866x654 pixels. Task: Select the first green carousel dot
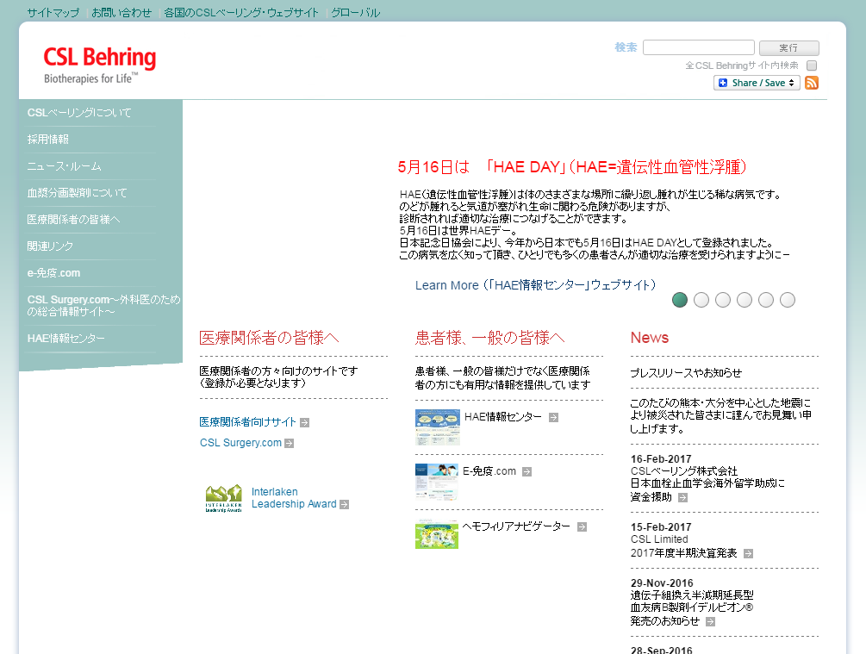680,300
